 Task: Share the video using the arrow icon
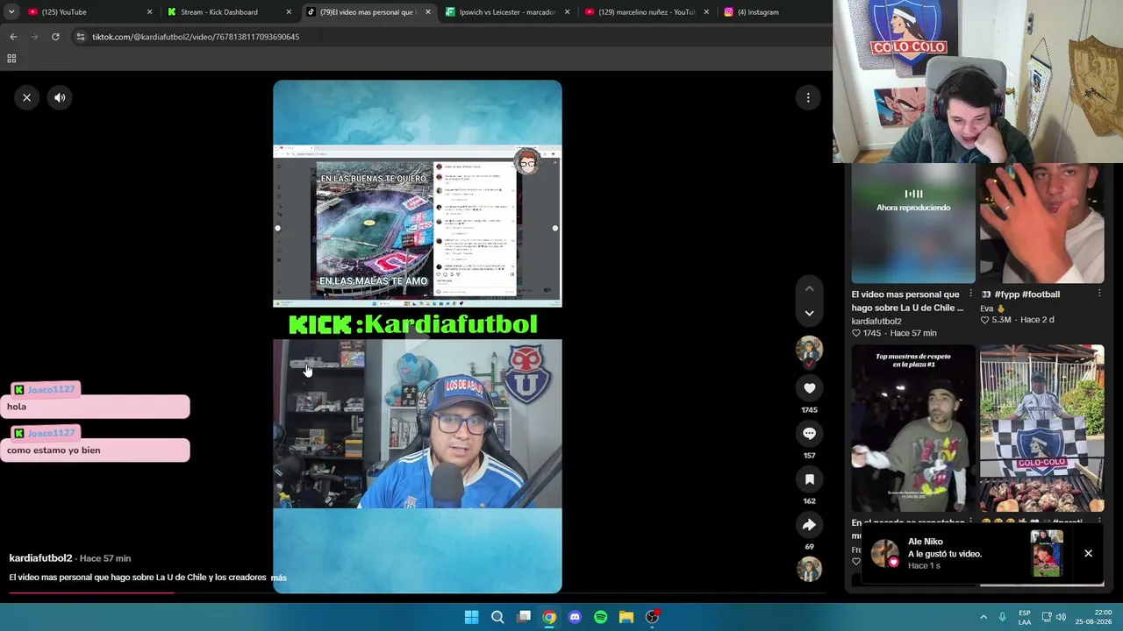[x=809, y=525]
